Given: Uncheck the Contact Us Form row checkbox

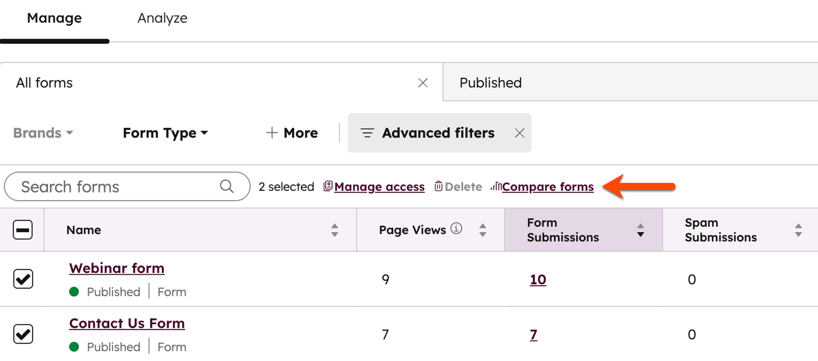Looking at the screenshot, I should 22,334.
